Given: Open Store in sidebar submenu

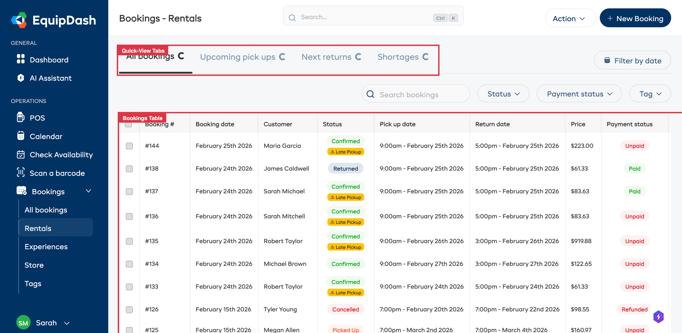Looking at the screenshot, I should 55,265.
